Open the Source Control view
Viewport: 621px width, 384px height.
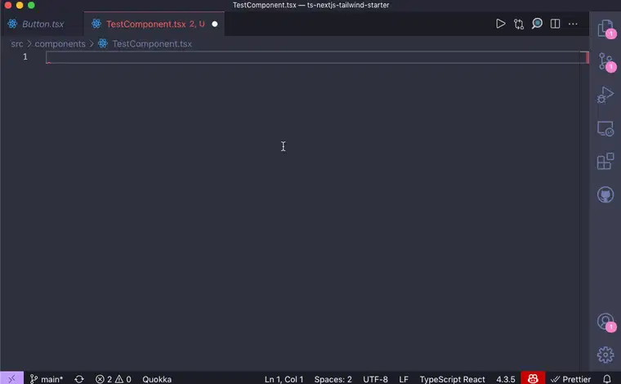tap(605, 62)
